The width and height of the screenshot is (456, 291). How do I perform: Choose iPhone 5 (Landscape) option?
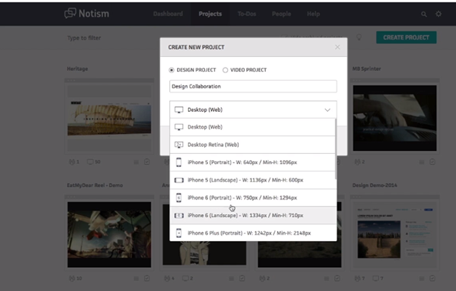[253, 180]
